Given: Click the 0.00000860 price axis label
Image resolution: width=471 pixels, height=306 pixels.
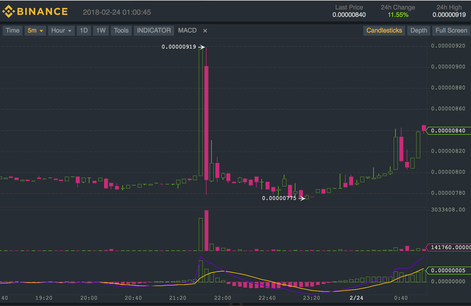Looking at the screenshot, I should click(x=448, y=109).
